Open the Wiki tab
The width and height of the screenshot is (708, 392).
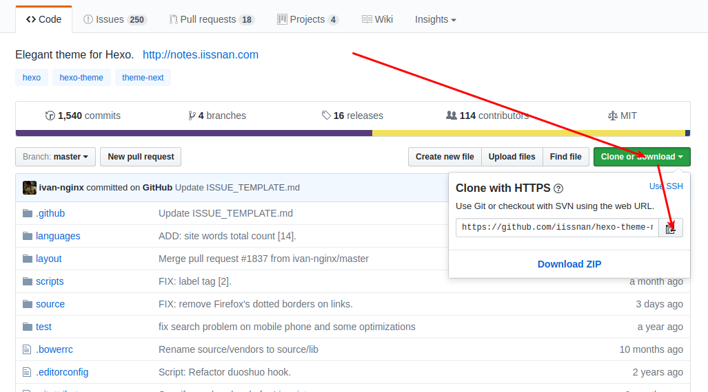[378, 19]
